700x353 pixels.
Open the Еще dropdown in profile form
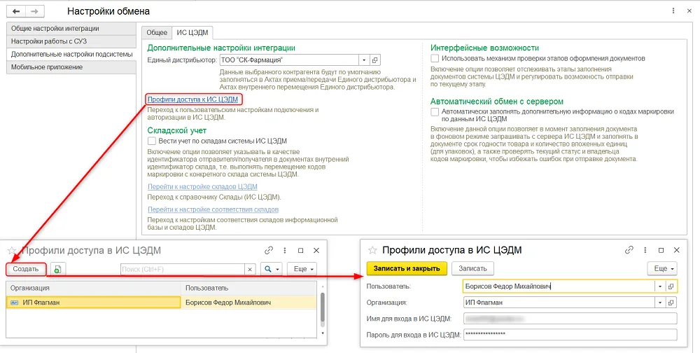pos(662,268)
